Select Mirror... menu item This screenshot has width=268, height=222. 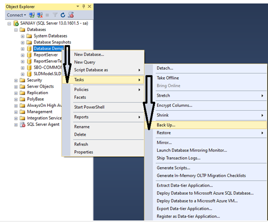206,142
